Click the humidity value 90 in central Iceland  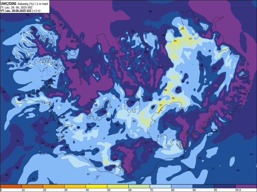134,121
